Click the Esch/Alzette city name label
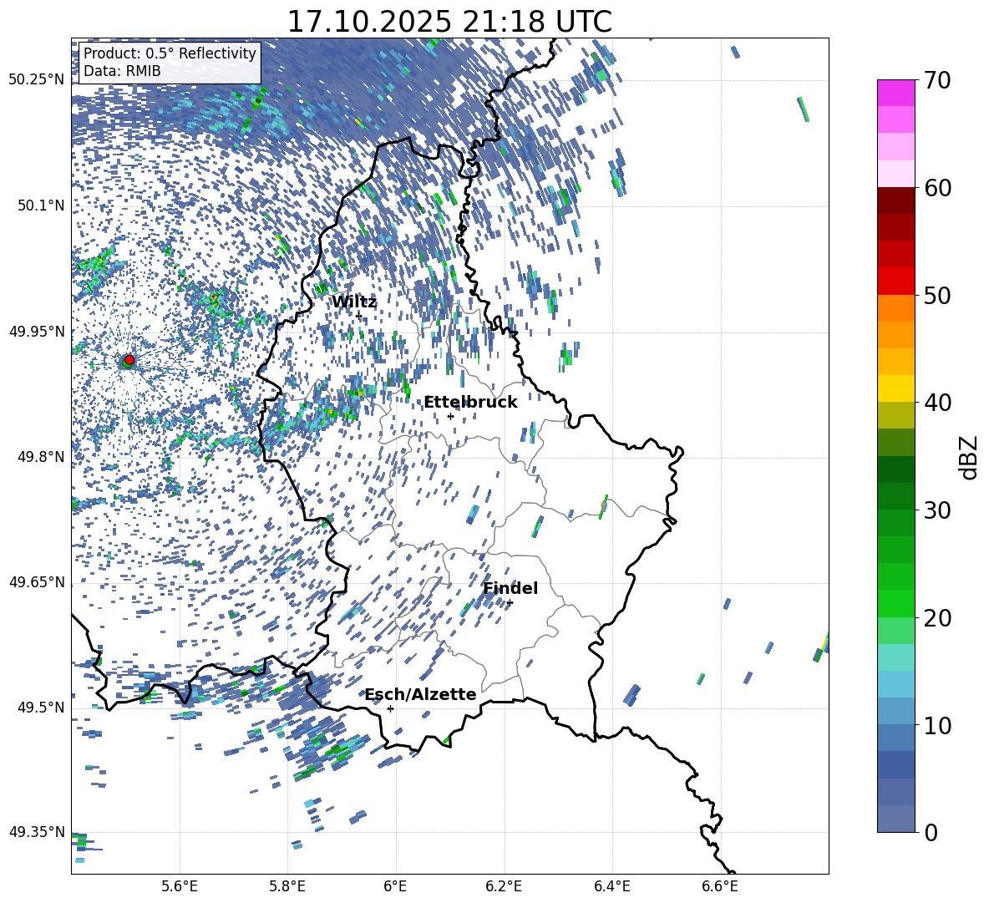 [420, 695]
